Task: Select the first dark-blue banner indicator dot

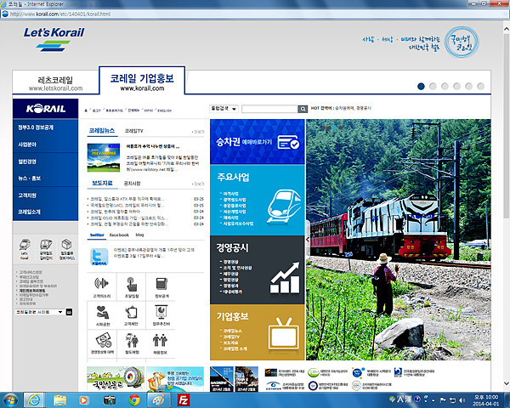Action: tap(421, 86)
